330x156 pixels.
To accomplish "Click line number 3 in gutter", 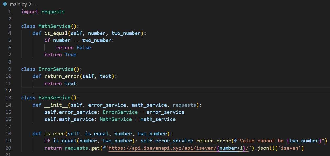I will pyautogui.click(x=9, y=26).
